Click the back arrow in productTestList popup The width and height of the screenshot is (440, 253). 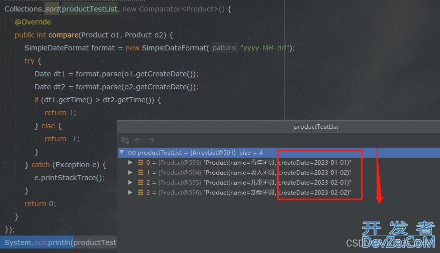tap(138, 140)
